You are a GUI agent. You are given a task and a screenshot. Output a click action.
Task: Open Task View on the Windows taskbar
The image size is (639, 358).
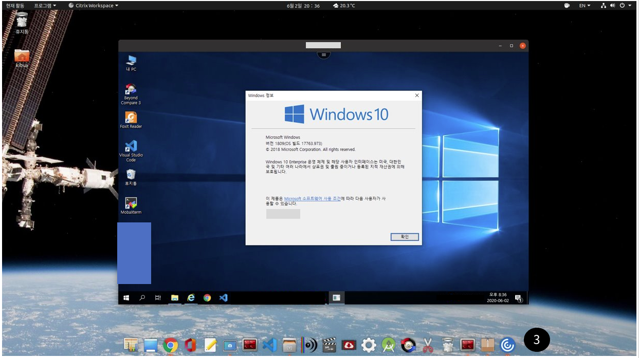[x=158, y=297]
